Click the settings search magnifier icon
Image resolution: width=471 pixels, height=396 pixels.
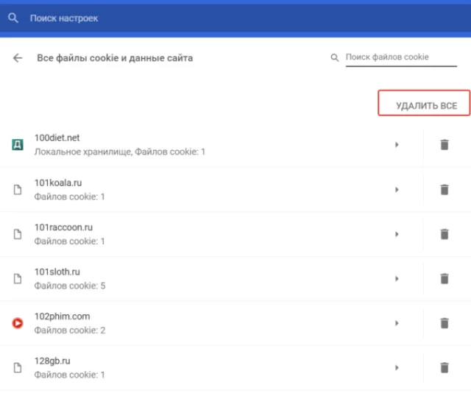[x=13, y=18]
